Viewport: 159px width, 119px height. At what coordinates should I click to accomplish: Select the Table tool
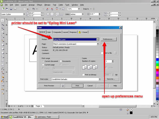click(x=3, y=65)
